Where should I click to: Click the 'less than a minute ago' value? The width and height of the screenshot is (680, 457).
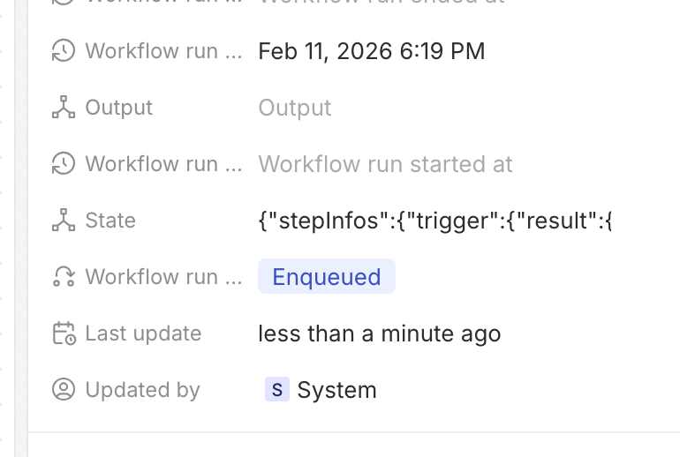pyautogui.click(x=379, y=333)
